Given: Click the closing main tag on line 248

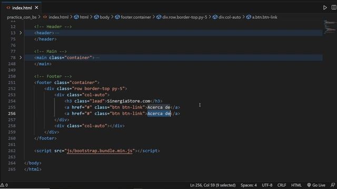Looking at the screenshot, I should click(43, 64).
